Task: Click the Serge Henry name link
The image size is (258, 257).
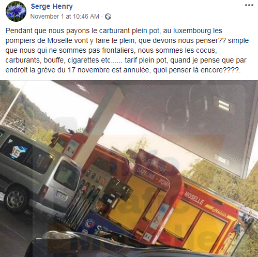Action: pyautogui.click(x=52, y=6)
